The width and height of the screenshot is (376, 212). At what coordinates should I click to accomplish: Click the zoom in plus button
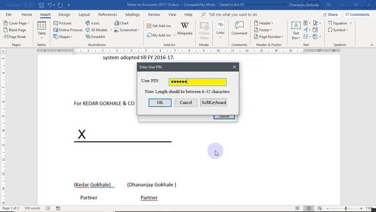coord(361,208)
